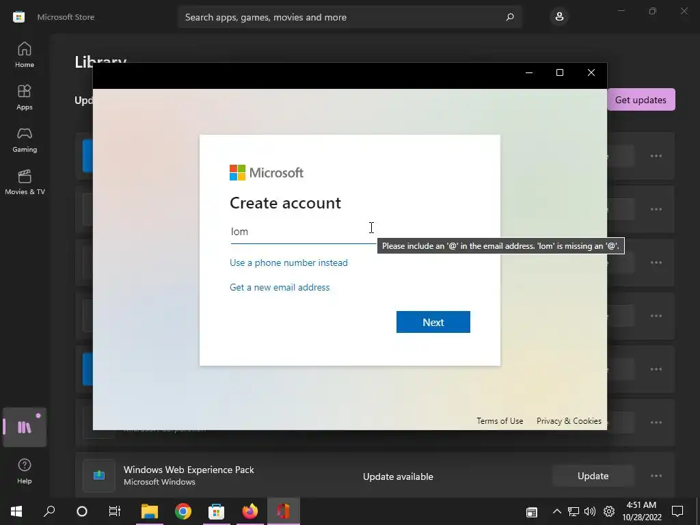Image resolution: width=700 pixels, height=525 pixels.
Task: Click Get updates button in Library
Action: [641, 100]
